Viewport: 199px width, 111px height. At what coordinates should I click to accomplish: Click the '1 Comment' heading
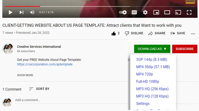[x=12, y=89]
